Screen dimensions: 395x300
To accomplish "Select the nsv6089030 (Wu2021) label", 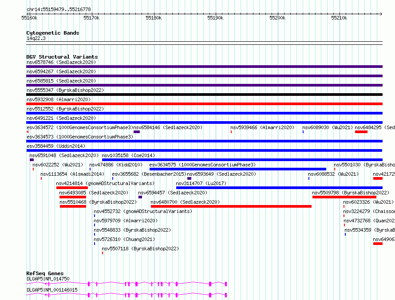I will click(x=328, y=127).
